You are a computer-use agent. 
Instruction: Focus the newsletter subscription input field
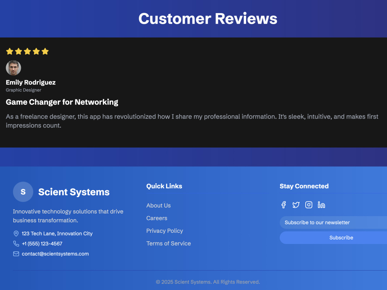(333, 222)
